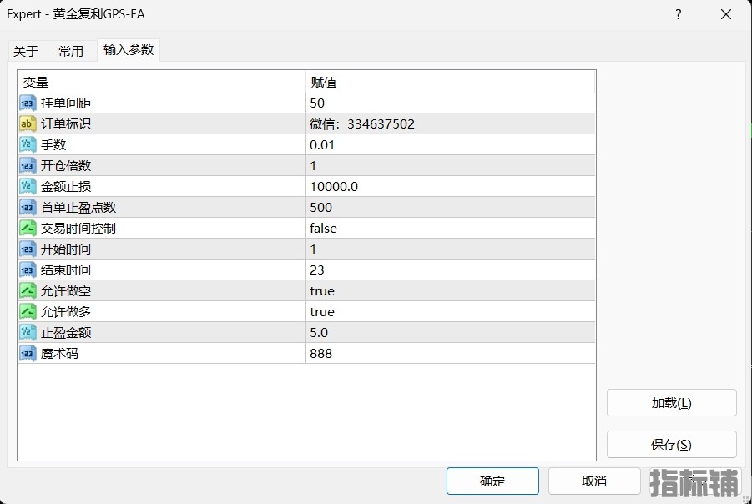Click the boolean icon beside 允许做多
Viewport: 752px width, 504px height.
click(28, 312)
